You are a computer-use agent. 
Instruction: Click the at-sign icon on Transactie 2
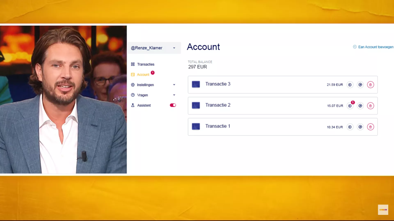(x=360, y=106)
